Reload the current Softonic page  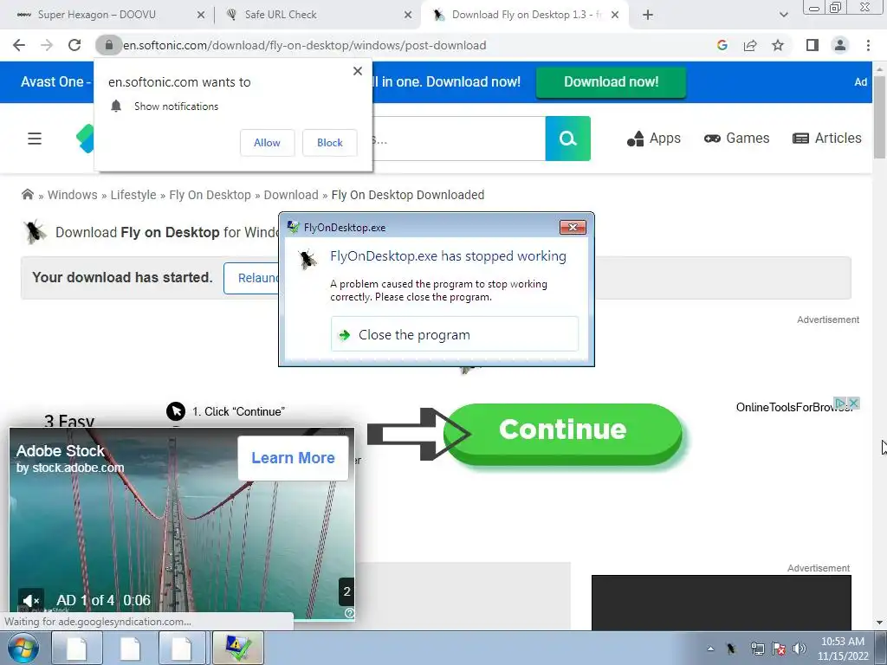(x=74, y=45)
